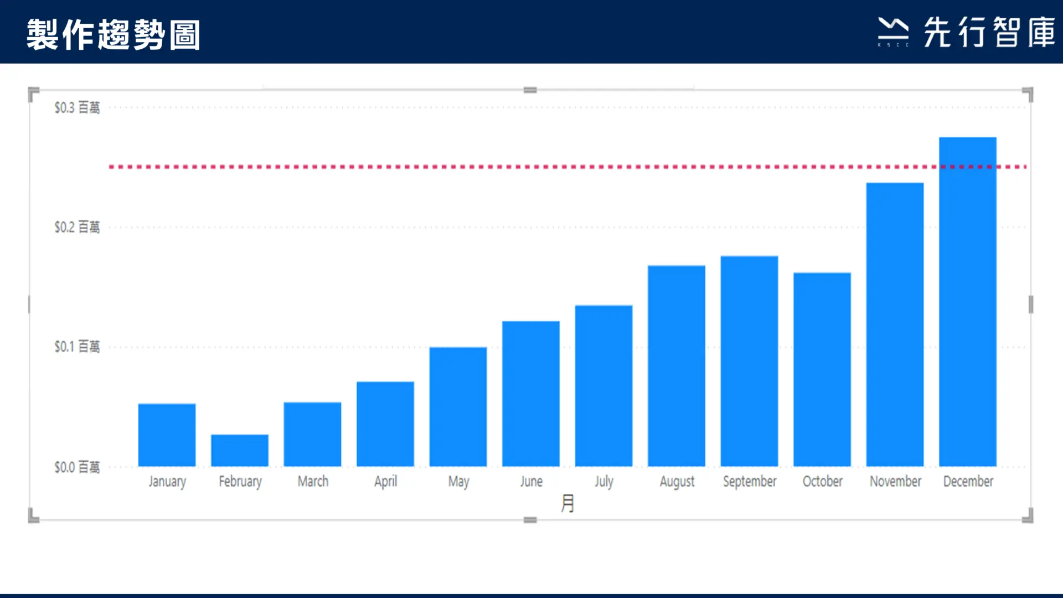The width and height of the screenshot is (1063, 598).
Task: Click the February axis label
Action: 240,482
